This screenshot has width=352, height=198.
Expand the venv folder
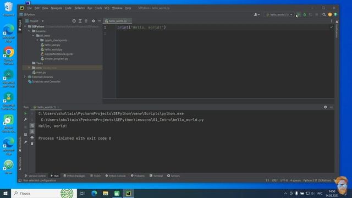(x=29, y=68)
